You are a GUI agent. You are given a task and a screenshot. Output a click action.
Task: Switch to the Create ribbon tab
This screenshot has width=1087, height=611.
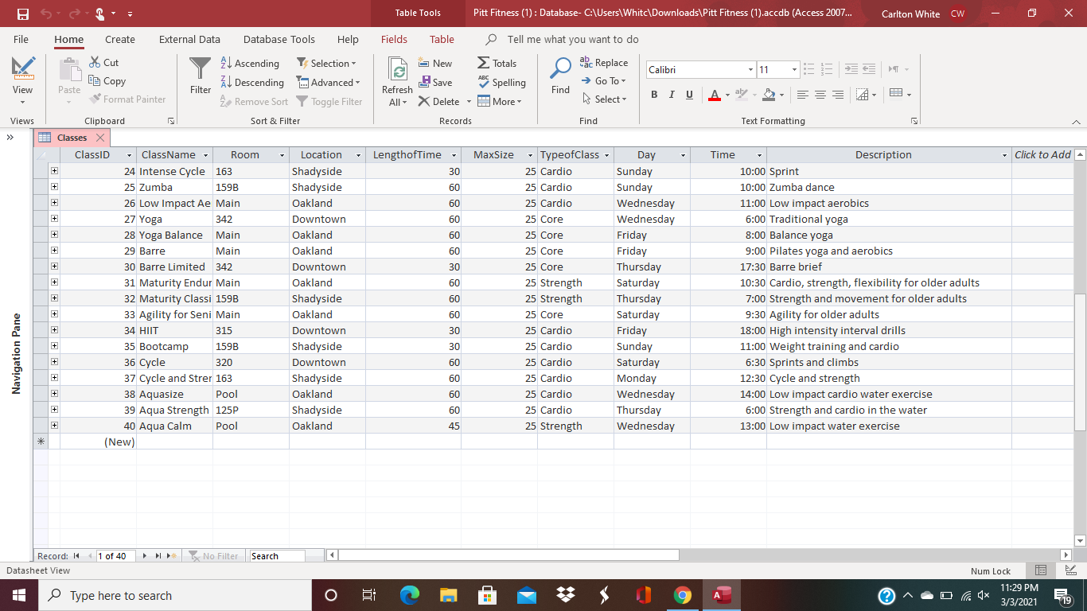click(x=119, y=39)
